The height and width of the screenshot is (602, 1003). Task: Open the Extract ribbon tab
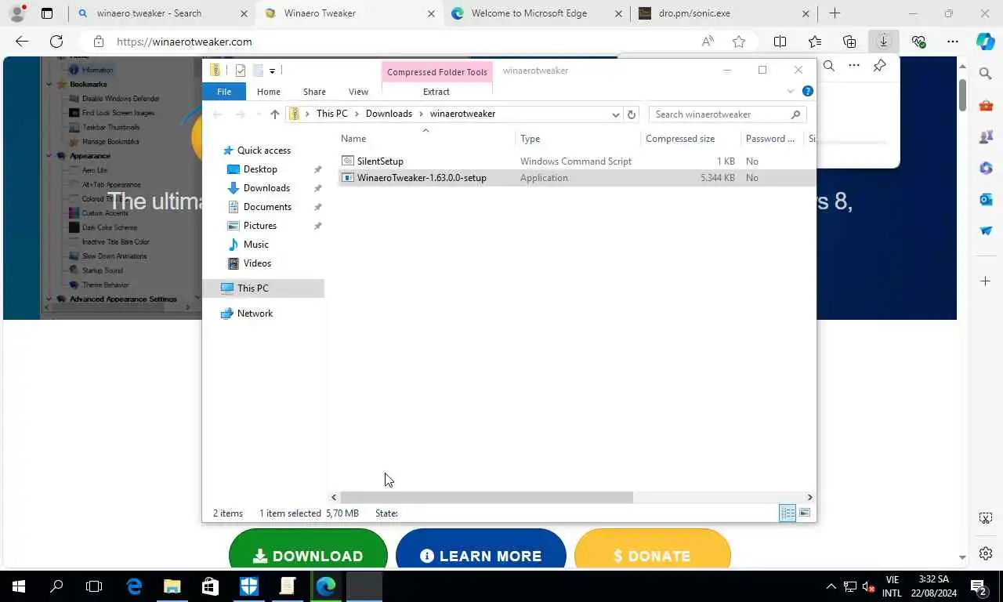click(x=436, y=92)
